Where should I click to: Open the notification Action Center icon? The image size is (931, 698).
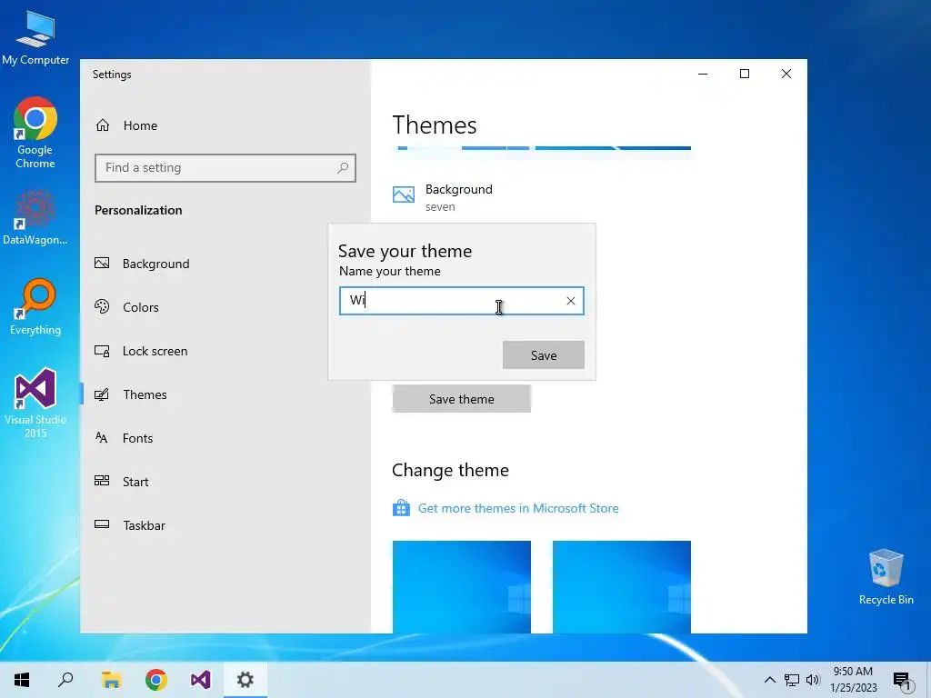tap(902, 682)
